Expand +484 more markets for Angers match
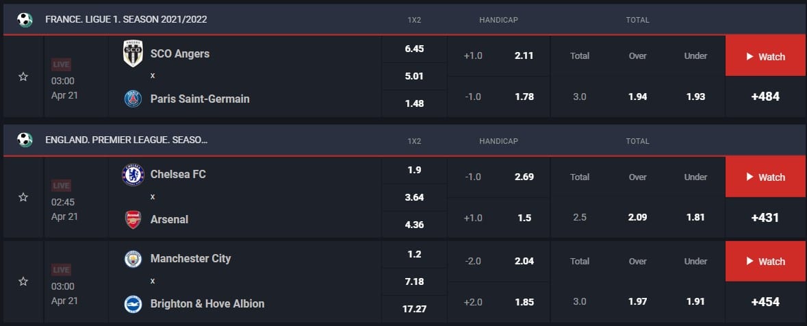 tap(765, 97)
